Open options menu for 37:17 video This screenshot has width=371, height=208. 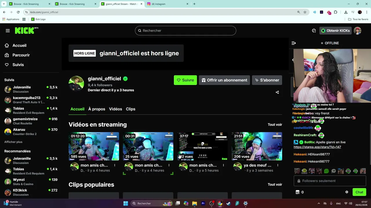pyautogui.click(x=223, y=165)
